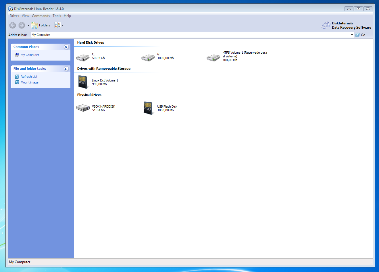Click the Go button
379x272 pixels.
(x=360, y=35)
